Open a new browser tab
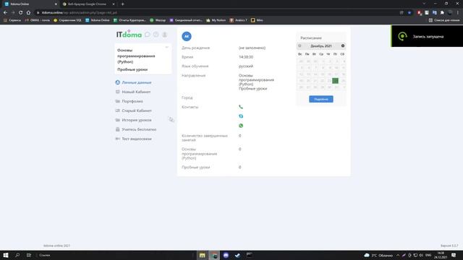This screenshot has height=260, width=463. pos(122,4)
